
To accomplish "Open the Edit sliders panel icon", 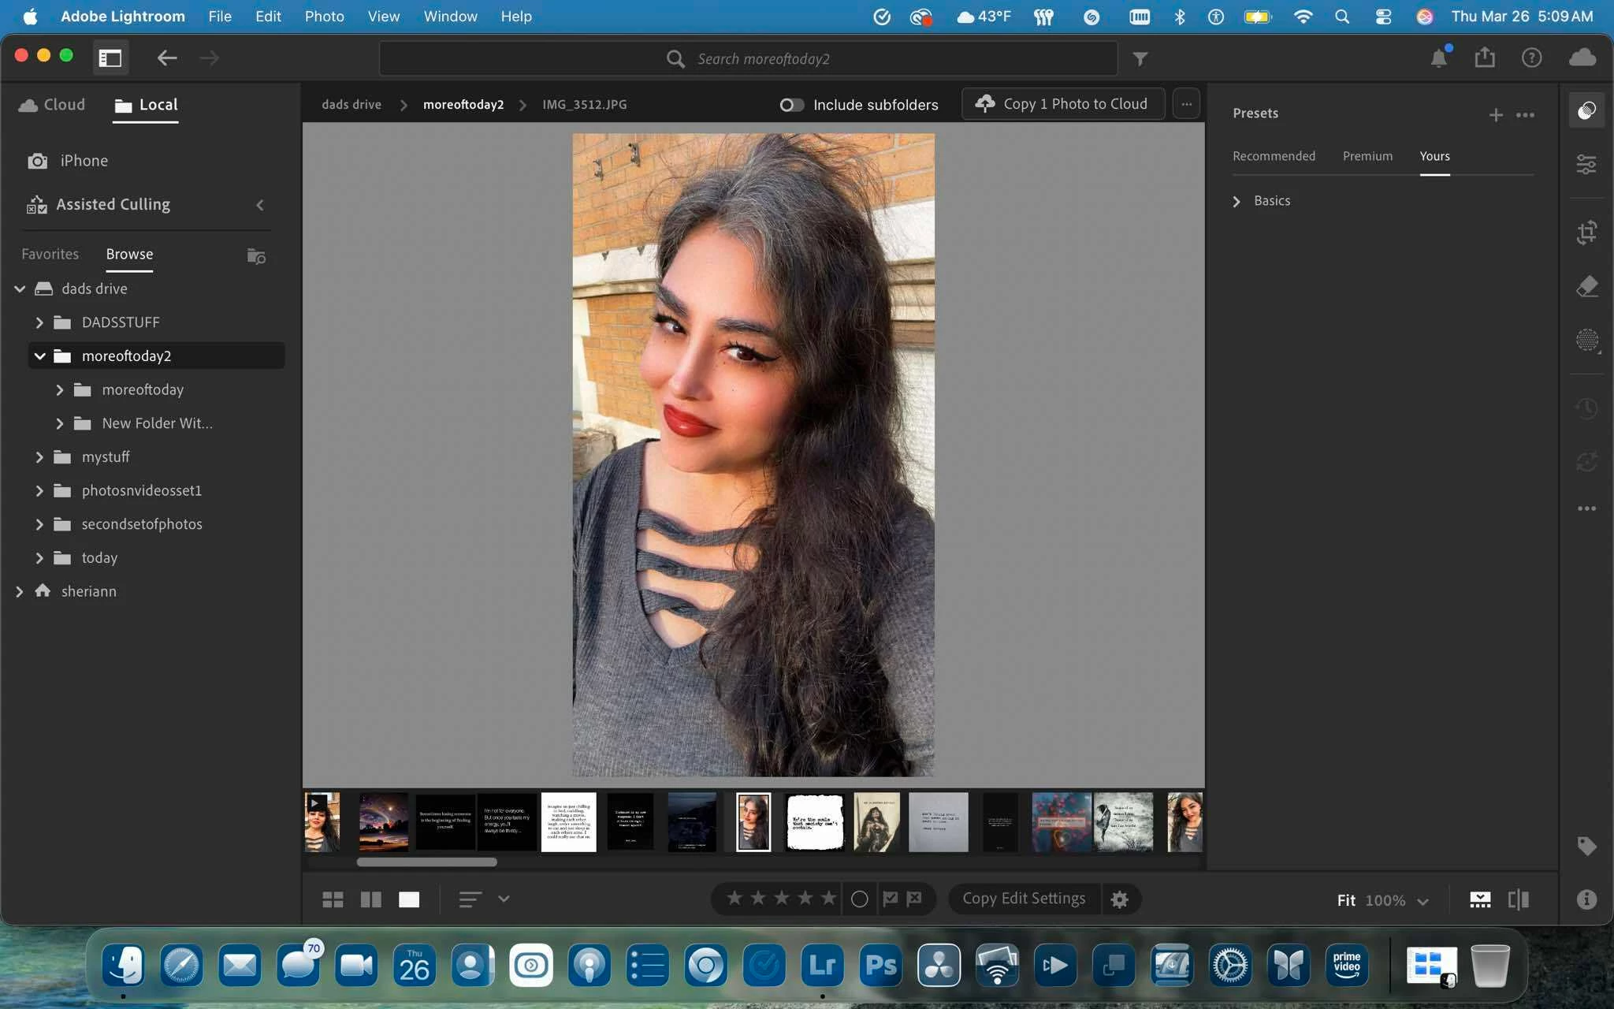I will click(x=1586, y=164).
